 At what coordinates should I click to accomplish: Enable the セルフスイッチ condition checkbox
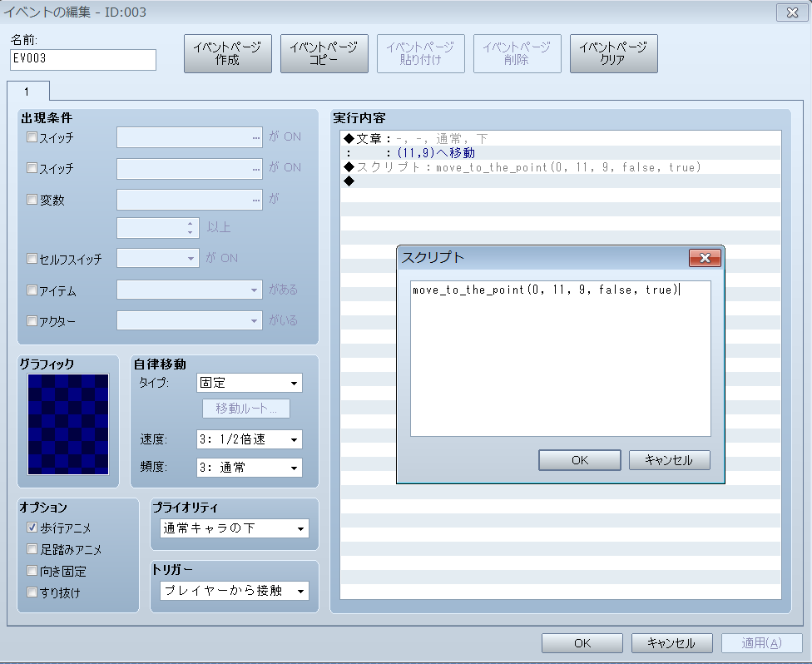[x=32, y=258]
